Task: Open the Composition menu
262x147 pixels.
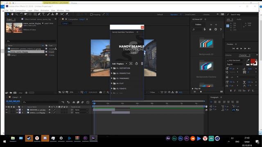Action: point(20,10)
